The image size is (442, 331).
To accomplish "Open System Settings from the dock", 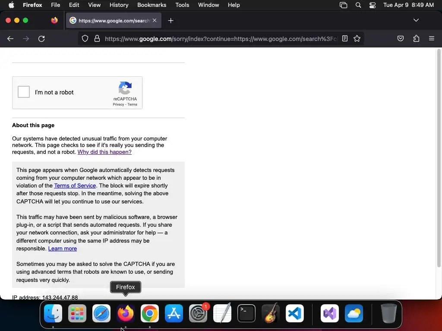I will coord(198,313).
